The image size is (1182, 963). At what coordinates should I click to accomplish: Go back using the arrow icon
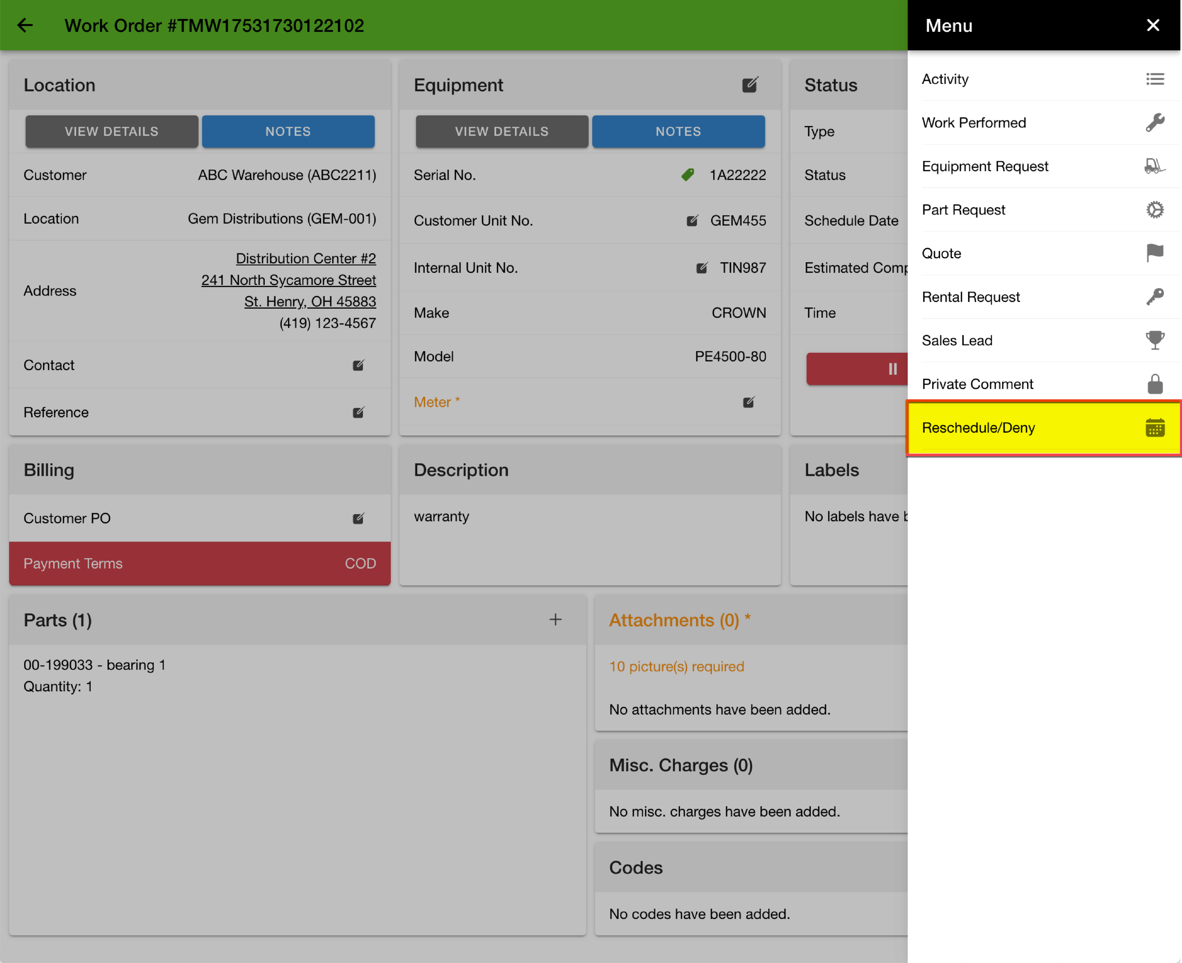click(x=25, y=25)
